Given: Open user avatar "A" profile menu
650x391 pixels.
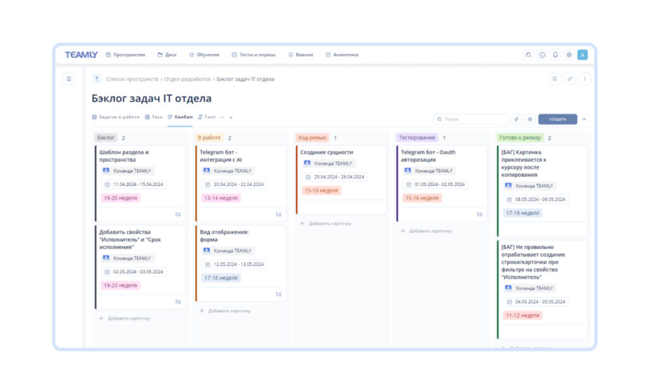Looking at the screenshot, I should click(x=582, y=55).
